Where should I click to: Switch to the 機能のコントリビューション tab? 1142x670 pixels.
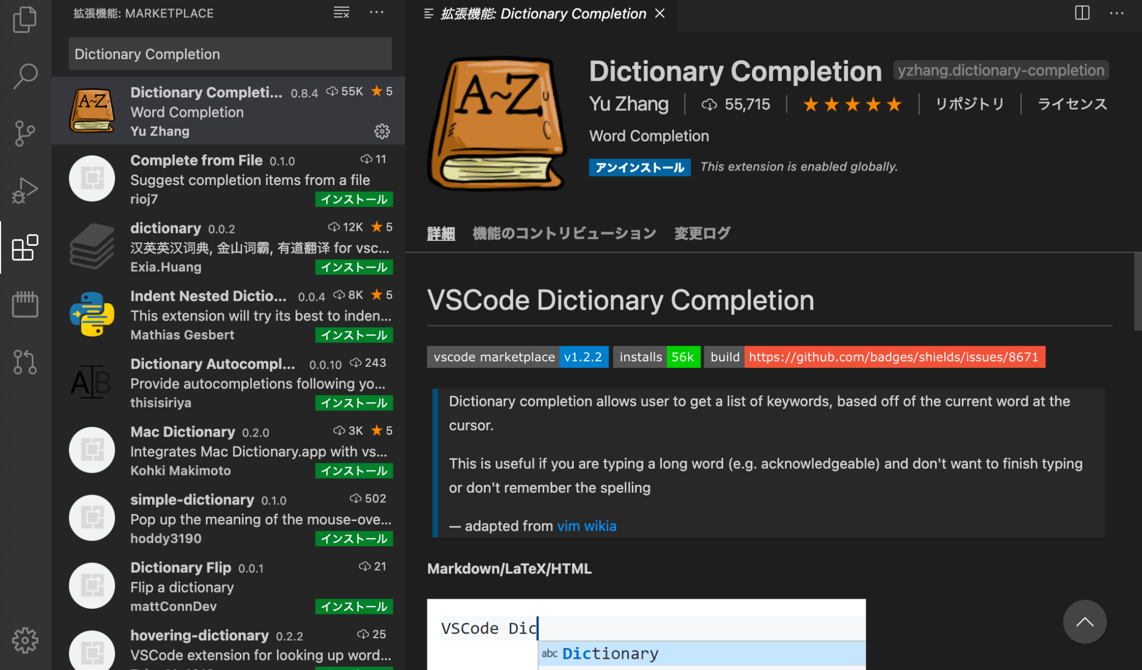(564, 234)
